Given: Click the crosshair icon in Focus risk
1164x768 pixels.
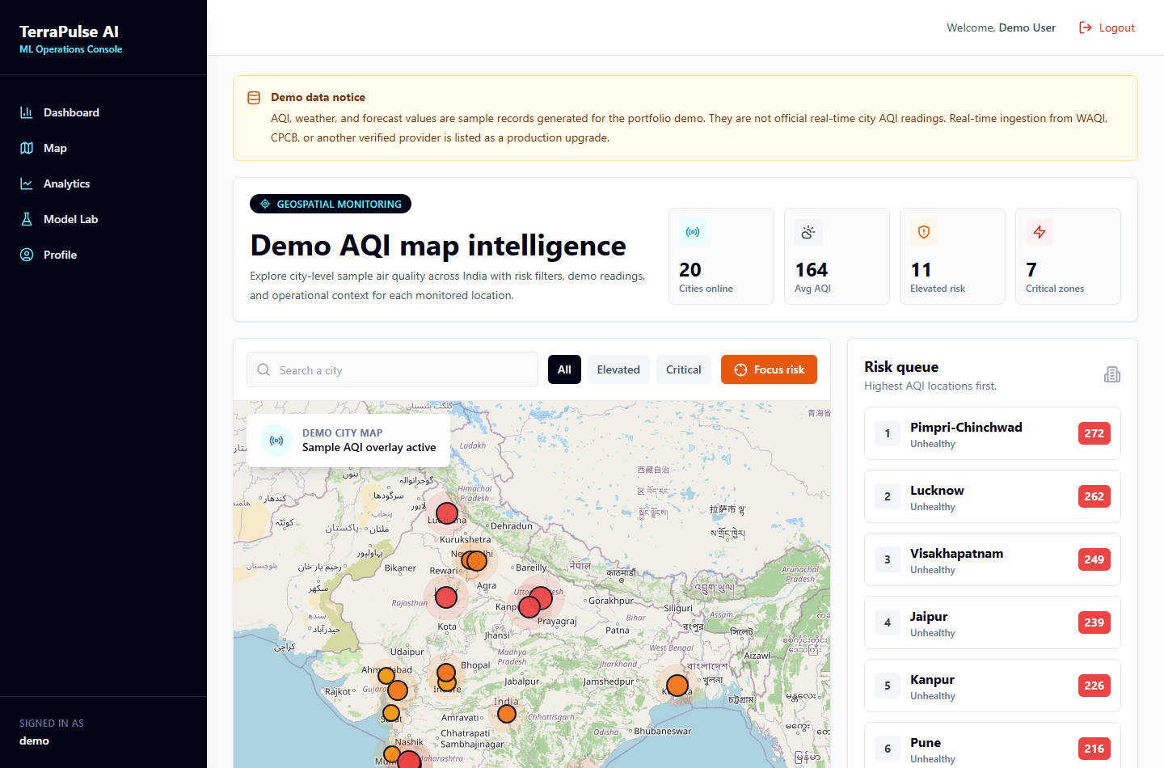Looking at the screenshot, I should click(740, 369).
